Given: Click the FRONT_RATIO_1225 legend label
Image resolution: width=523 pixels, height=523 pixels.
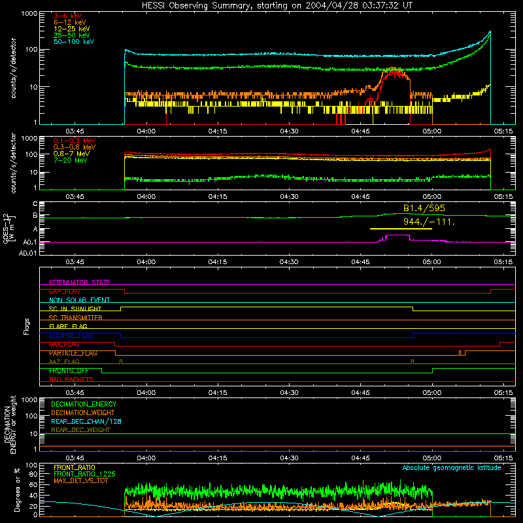Looking at the screenshot, I should pyautogui.click(x=84, y=474).
